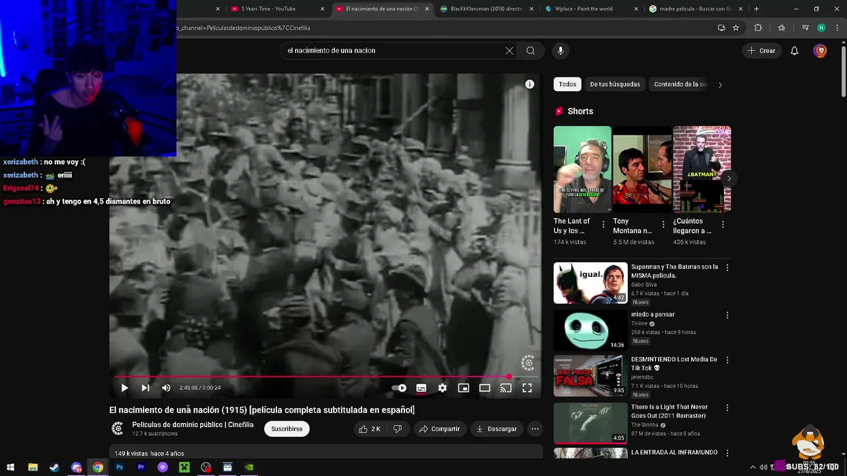This screenshot has width=847, height=476.
Task: Dislike the video
Action: (398, 429)
